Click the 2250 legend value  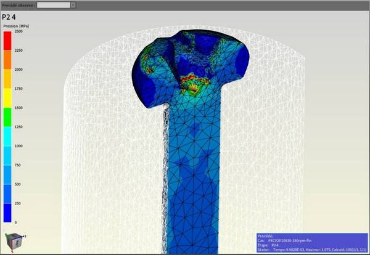[x=18, y=51]
